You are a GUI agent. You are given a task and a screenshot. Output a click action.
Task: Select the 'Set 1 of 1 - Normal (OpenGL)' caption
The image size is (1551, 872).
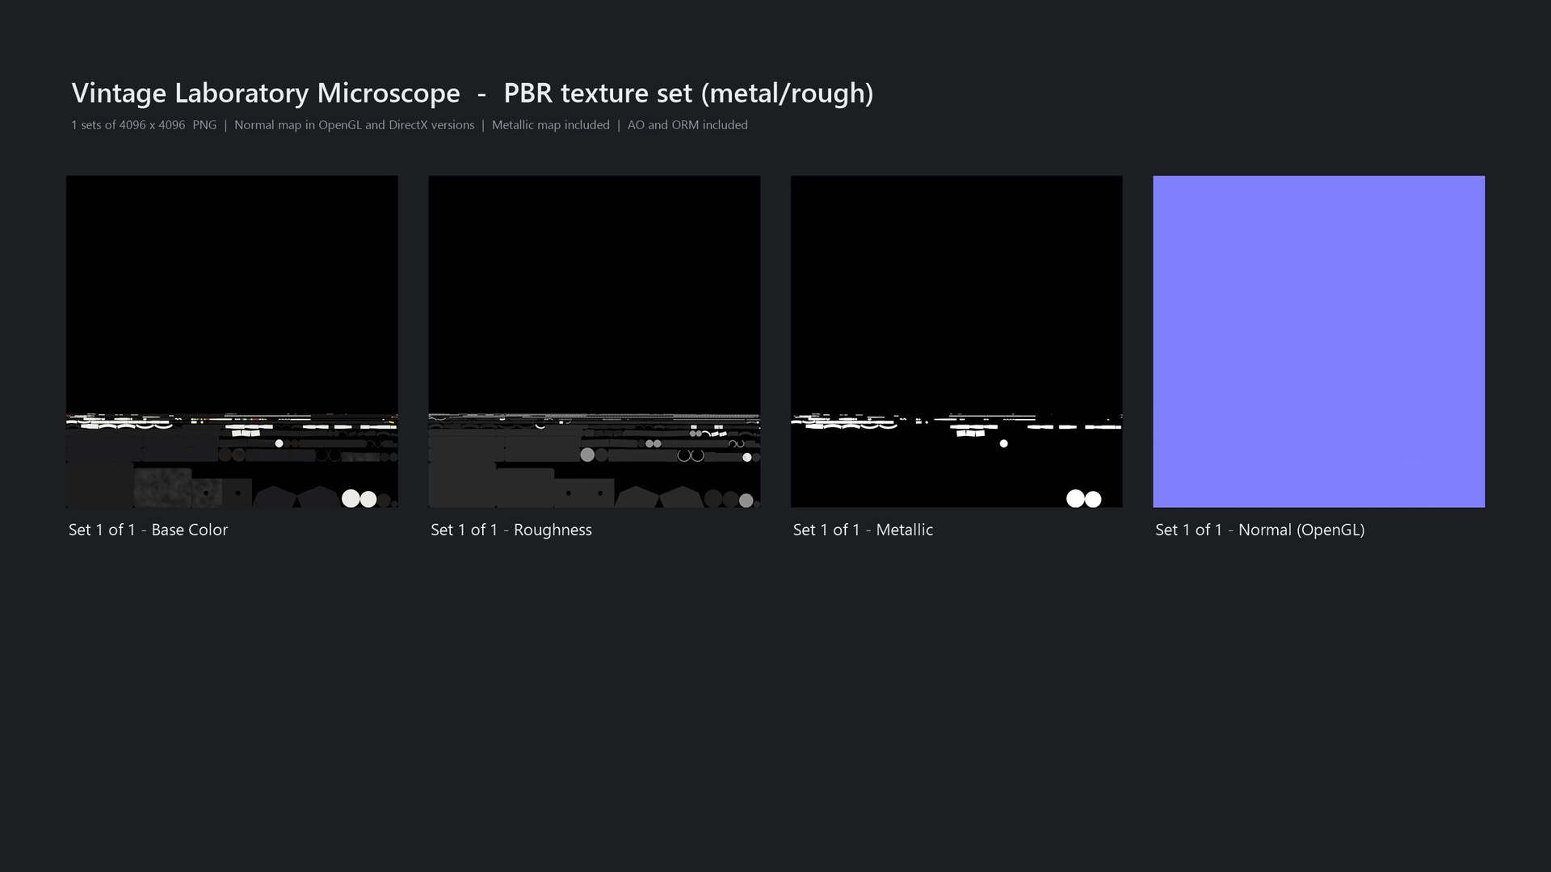click(x=1259, y=530)
